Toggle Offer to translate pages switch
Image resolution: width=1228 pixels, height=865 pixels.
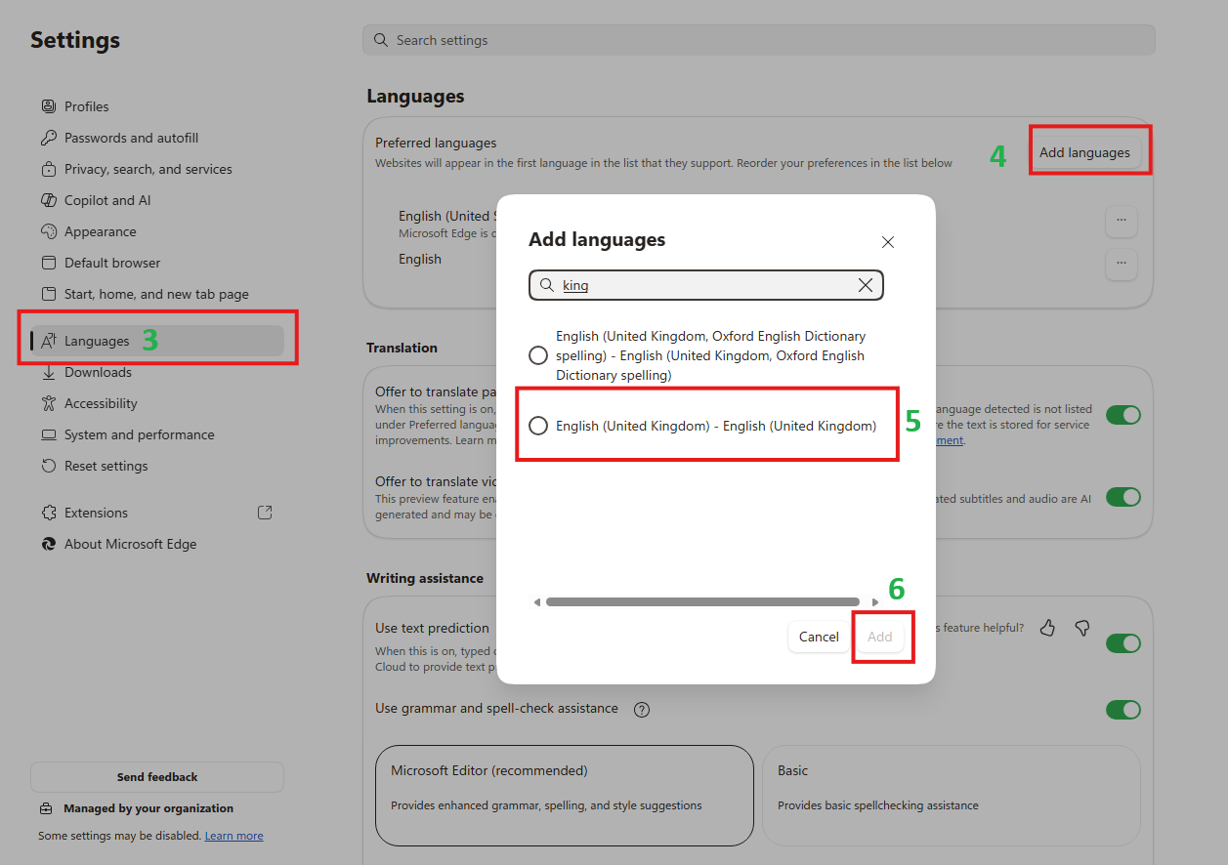1122,415
